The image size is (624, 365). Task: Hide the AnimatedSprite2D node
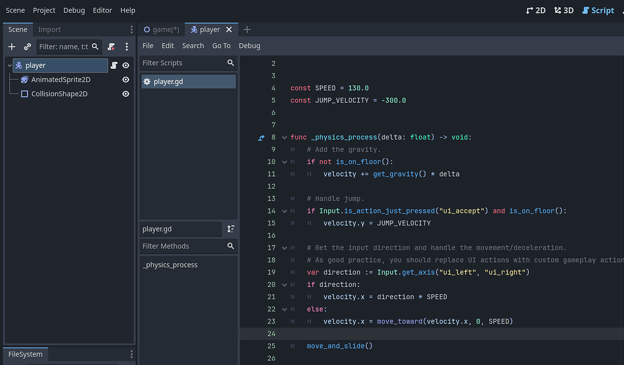126,79
